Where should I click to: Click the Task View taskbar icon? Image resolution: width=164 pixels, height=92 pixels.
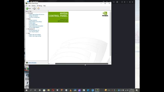pyautogui.click(x=35, y=90)
